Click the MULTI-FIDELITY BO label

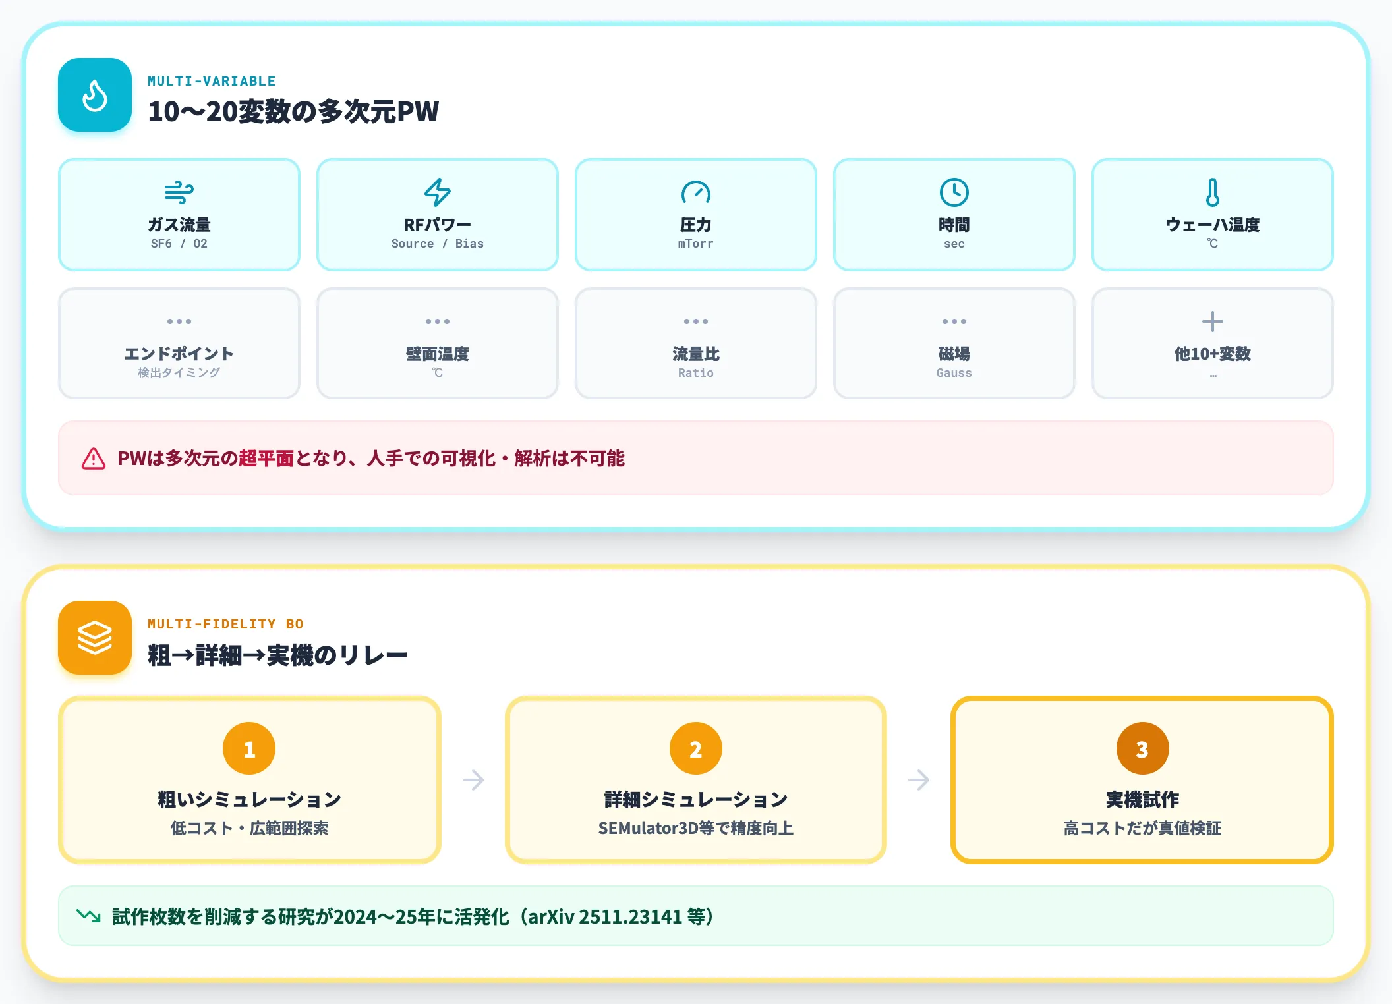click(225, 624)
